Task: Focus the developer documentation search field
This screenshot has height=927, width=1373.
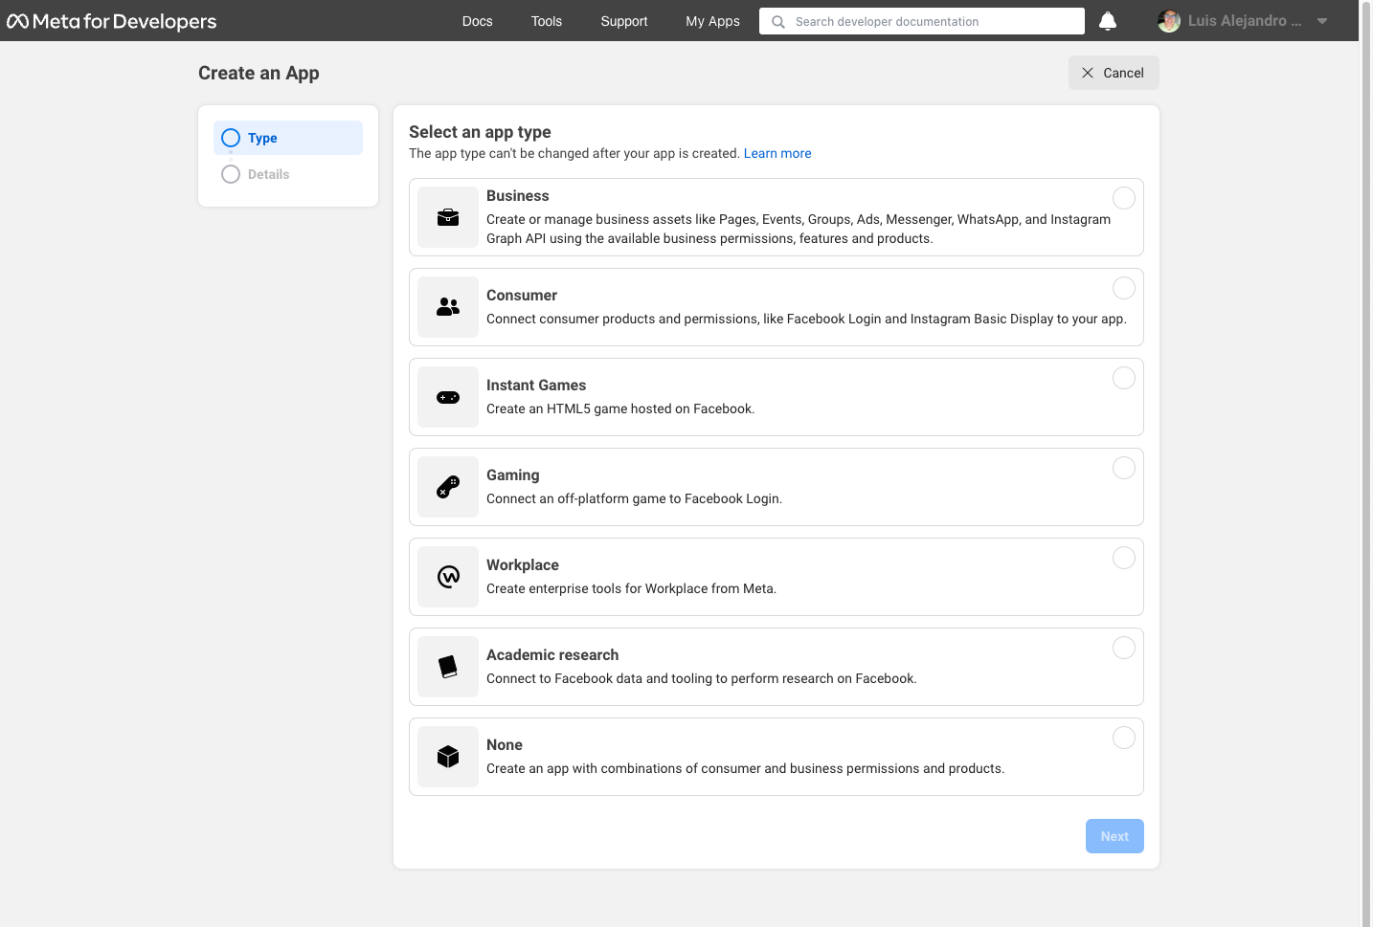Action: [922, 21]
